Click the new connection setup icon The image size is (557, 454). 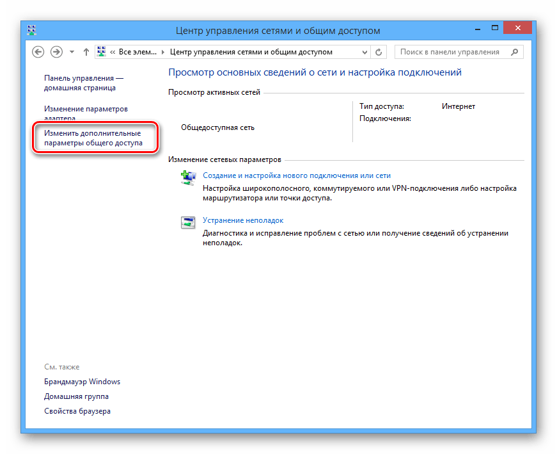point(188,179)
